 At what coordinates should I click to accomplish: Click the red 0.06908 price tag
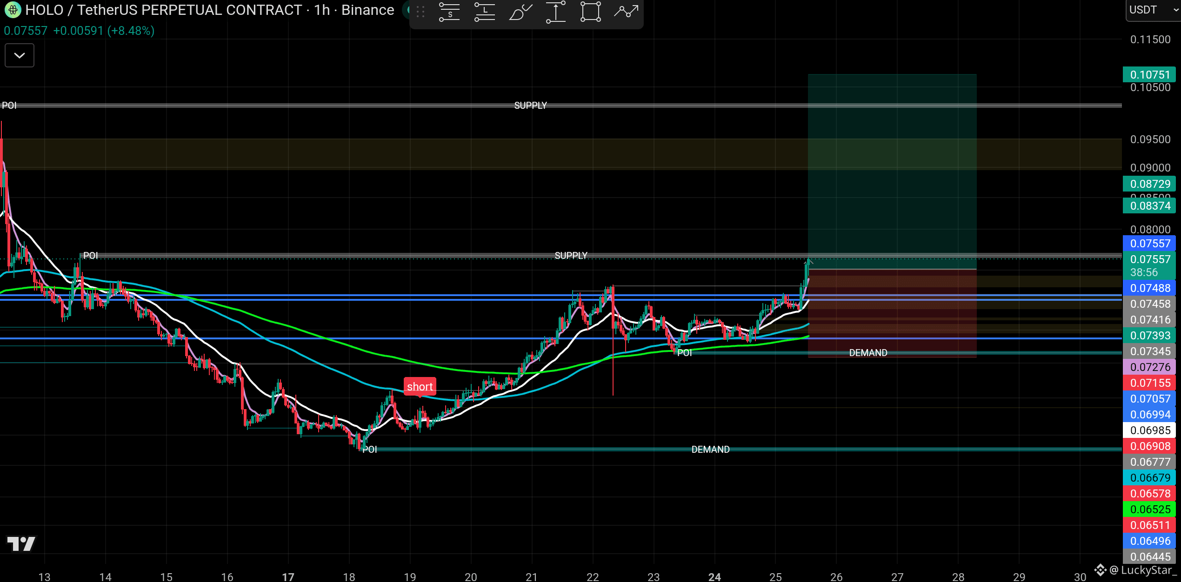(x=1149, y=446)
